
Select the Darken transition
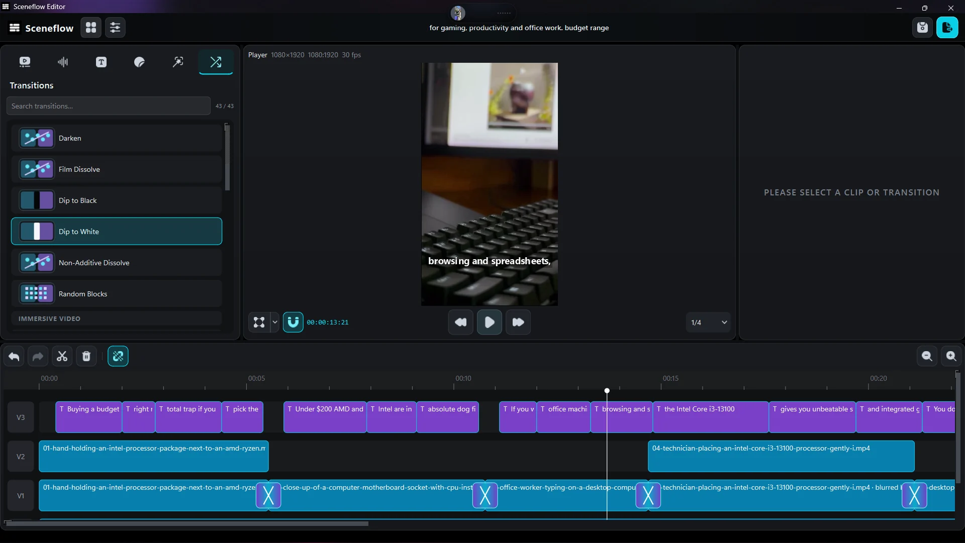click(x=117, y=138)
